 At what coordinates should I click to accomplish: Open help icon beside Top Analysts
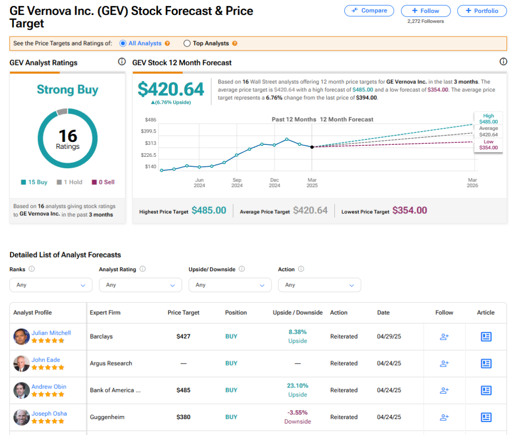[235, 43]
